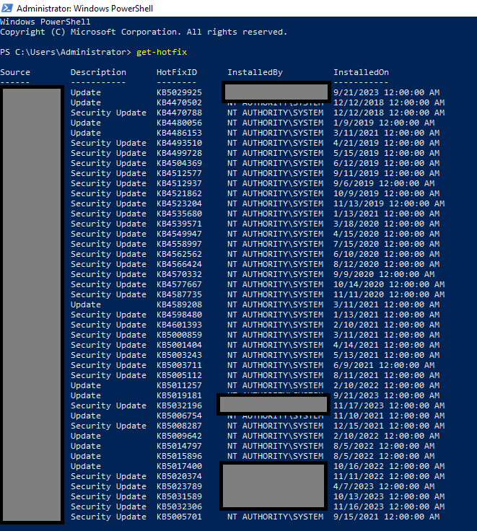
Task: Click 'NT AUTHORITY\SYSTEM' in the KB5005701 row
Action: pos(276,517)
